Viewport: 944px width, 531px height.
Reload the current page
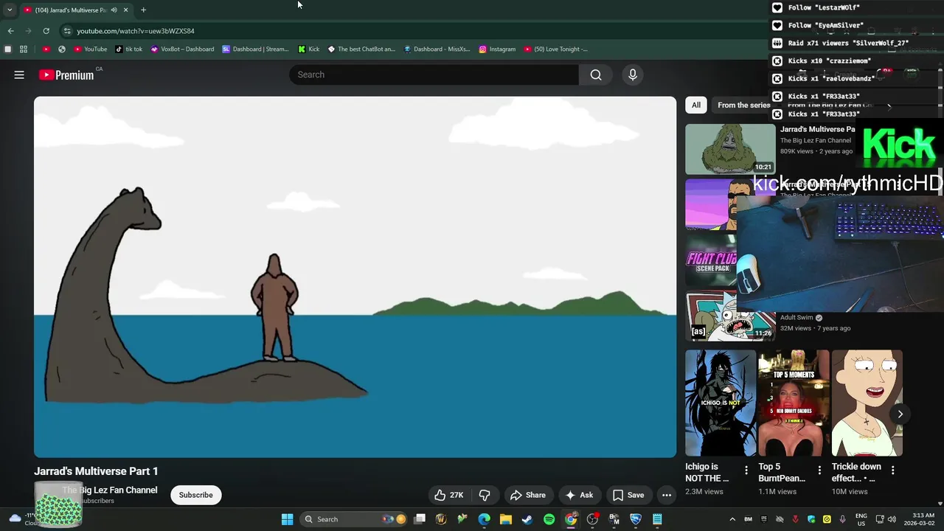point(46,31)
